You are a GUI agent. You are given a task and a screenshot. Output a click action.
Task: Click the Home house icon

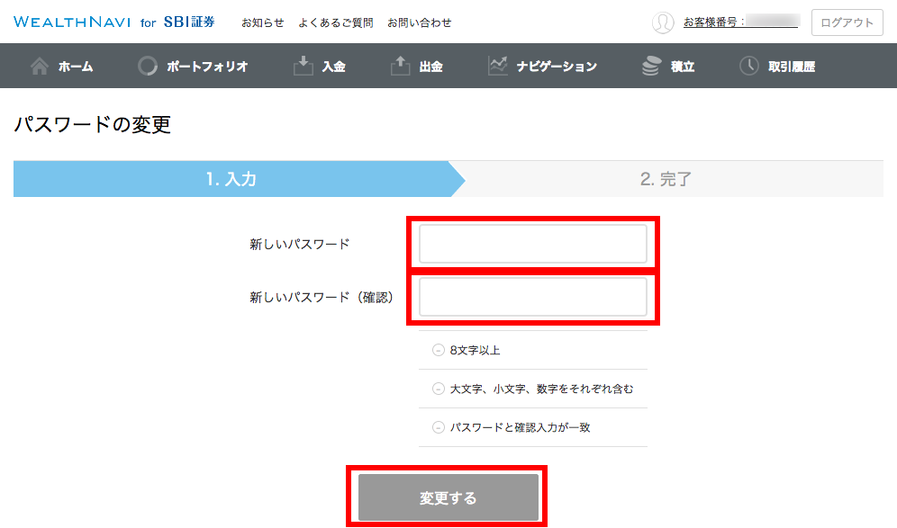tap(40, 66)
